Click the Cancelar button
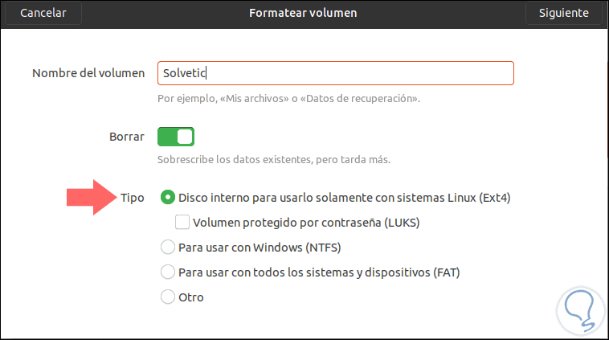The height and width of the screenshot is (340, 609). (43, 14)
